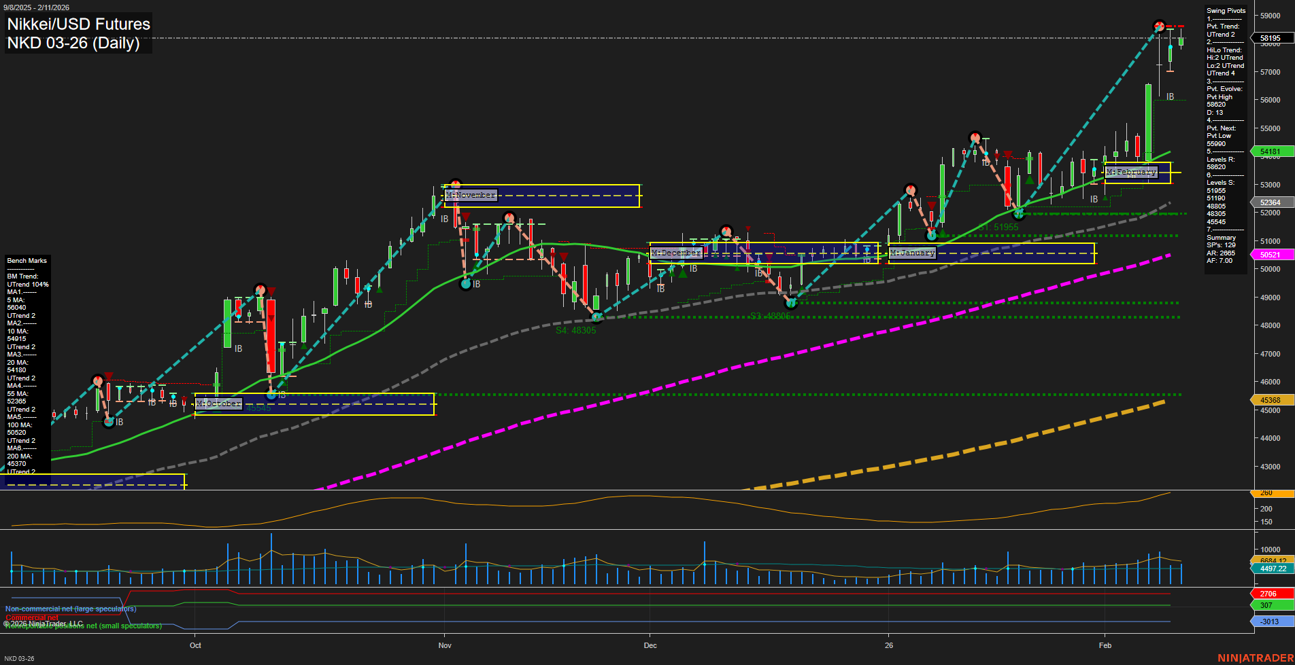Select the M:February monthly range box label

tap(1132, 172)
